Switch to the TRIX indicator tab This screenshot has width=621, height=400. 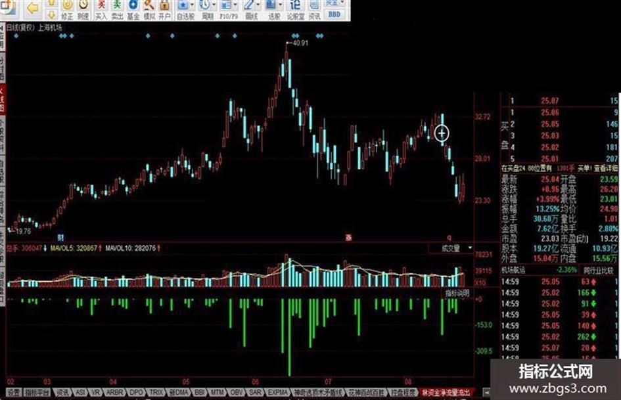click(x=156, y=393)
